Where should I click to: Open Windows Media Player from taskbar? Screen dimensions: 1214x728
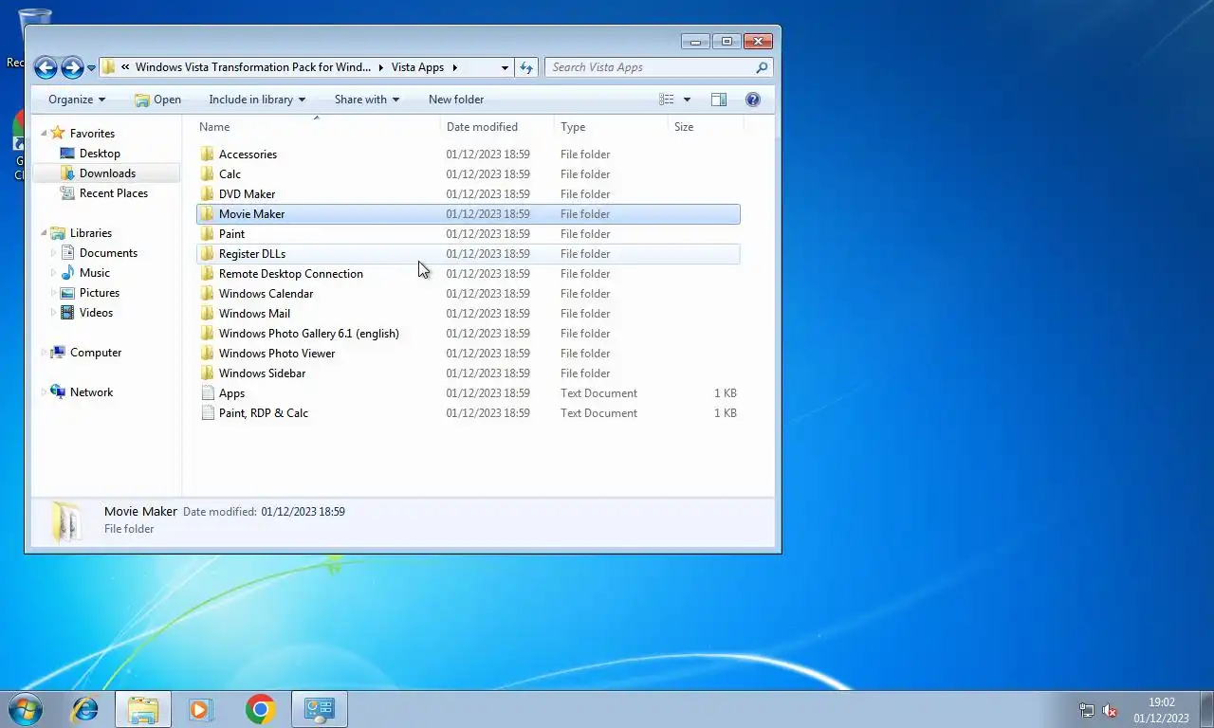(201, 709)
